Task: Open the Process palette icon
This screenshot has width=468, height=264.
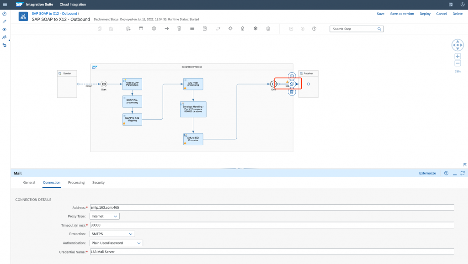Action: pos(141,29)
